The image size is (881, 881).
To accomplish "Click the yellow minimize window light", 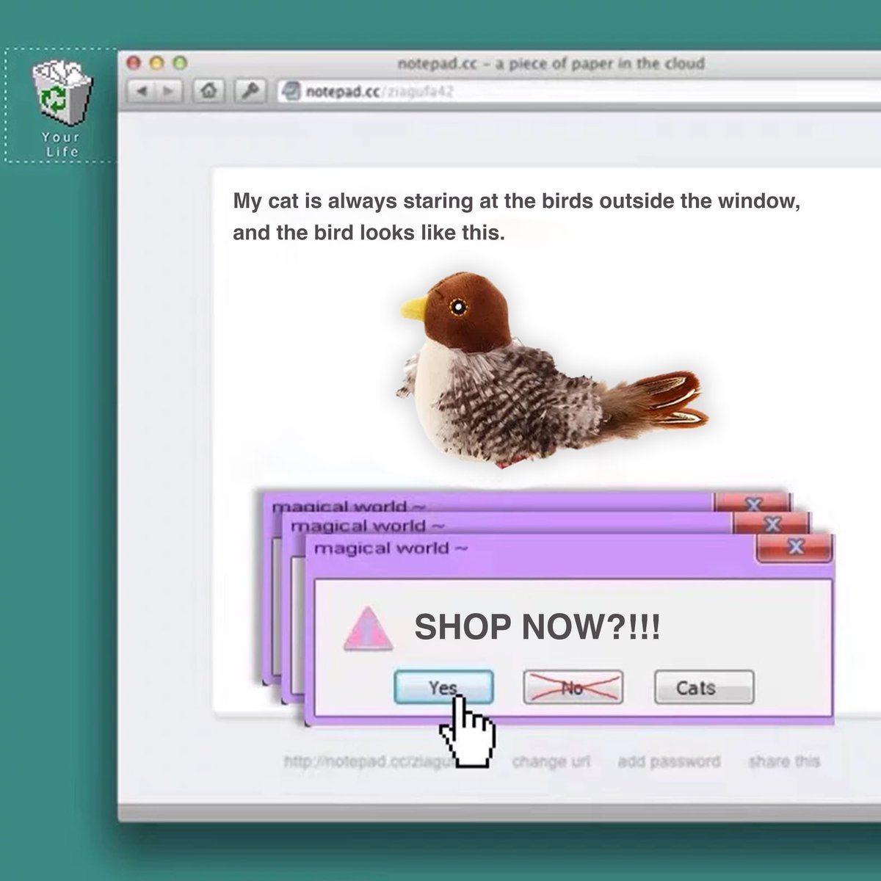I will (x=156, y=63).
